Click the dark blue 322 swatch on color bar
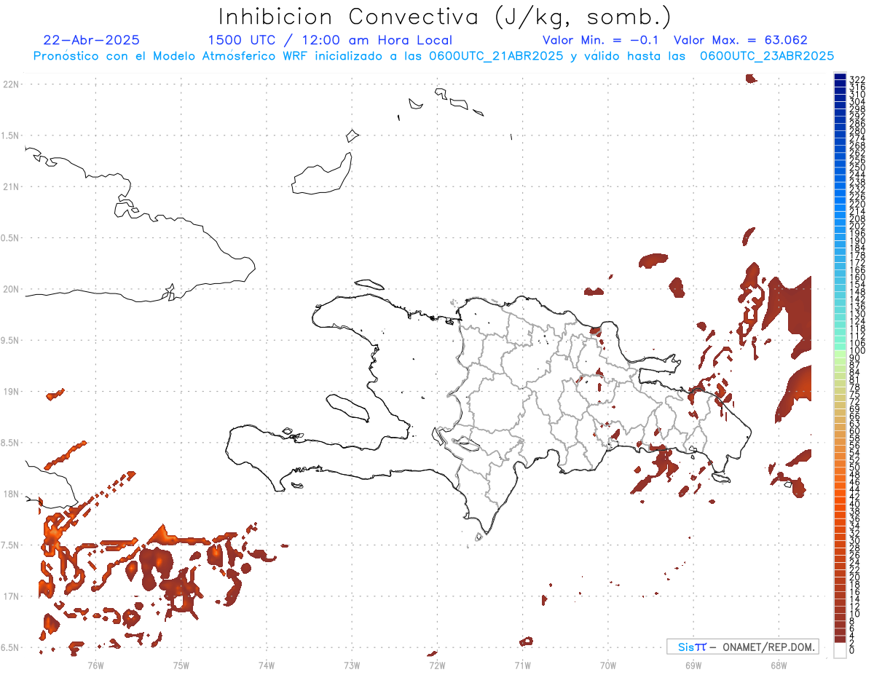Screen dimensions: 874x675 pyautogui.click(x=840, y=78)
